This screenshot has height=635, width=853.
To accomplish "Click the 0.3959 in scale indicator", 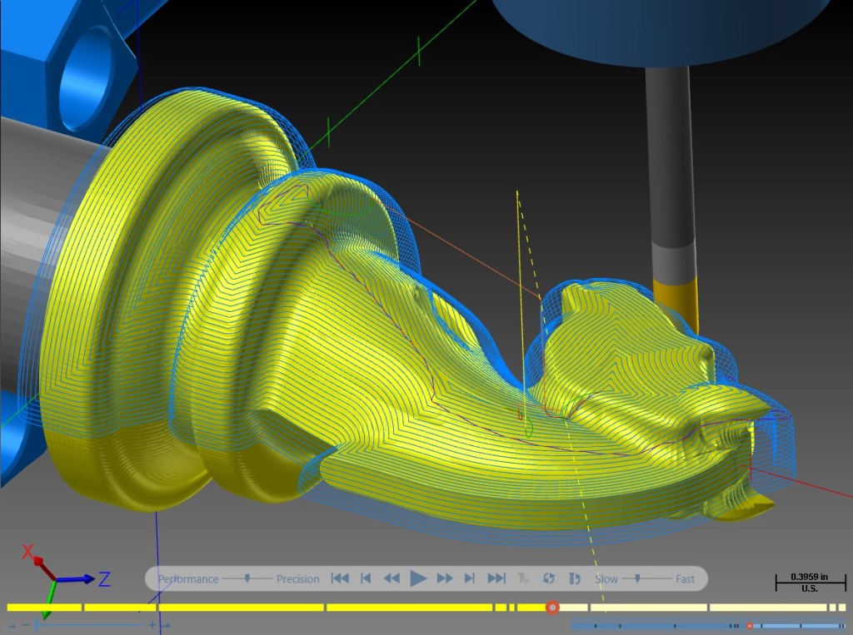I will pos(810,583).
